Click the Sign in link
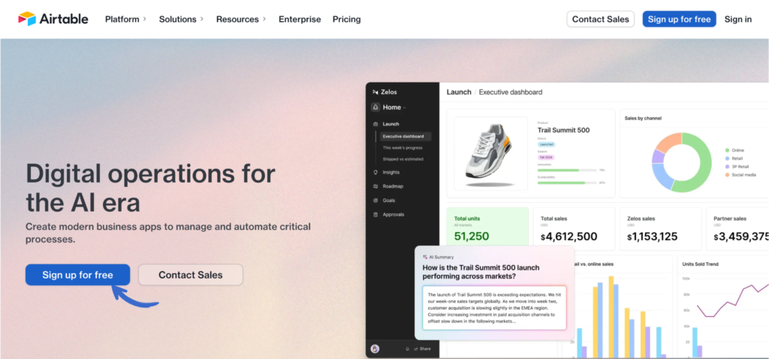This screenshot has width=769, height=359. [738, 19]
